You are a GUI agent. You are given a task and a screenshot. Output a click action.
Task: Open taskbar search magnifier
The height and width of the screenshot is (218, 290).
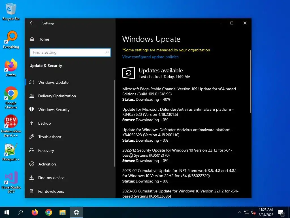pos(20,212)
